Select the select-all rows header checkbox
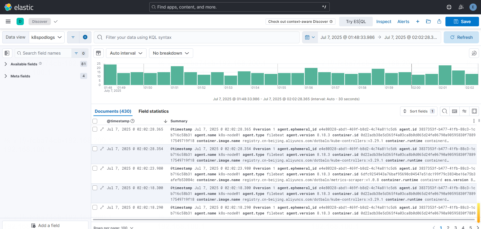Viewport: 481px width, 229px height. (95, 121)
